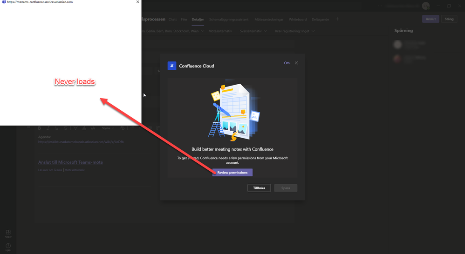Viewport: 465px width, 254px height.
Task: Click the Stäng button in Teams
Action: tap(449, 19)
